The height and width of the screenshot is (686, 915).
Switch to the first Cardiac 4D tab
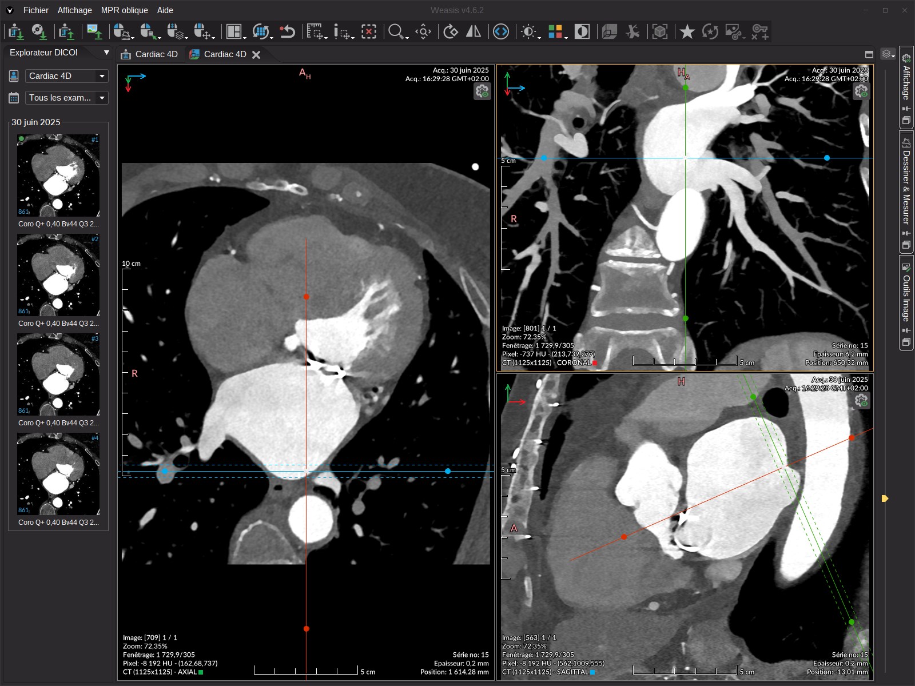point(156,54)
